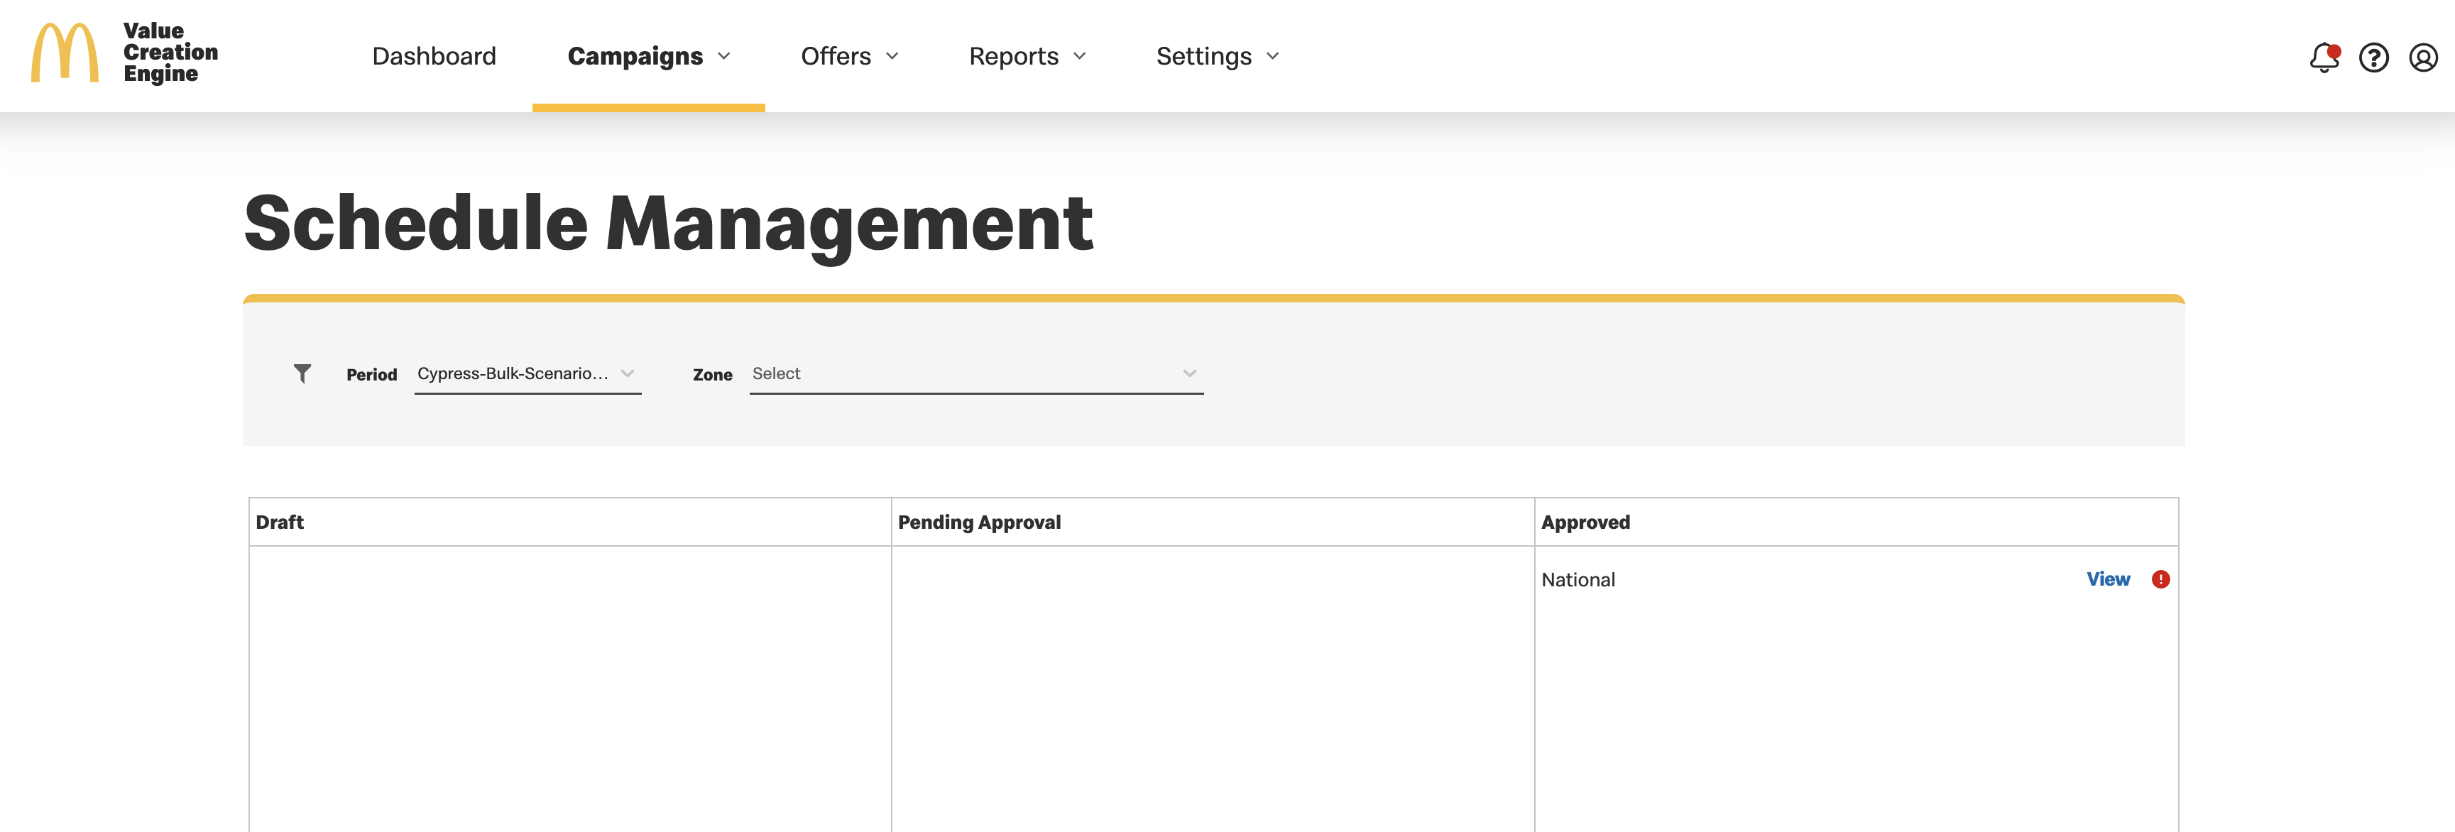The height and width of the screenshot is (832, 2455).
Task: Click the Zone label
Action: coord(712,375)
